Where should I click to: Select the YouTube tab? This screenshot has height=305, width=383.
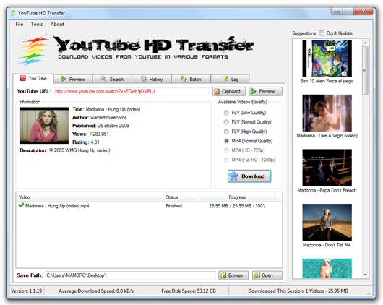(x=33, y=79)
